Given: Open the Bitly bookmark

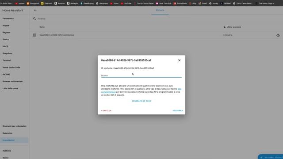Looking at the screenshot, I should pos(193,3).
